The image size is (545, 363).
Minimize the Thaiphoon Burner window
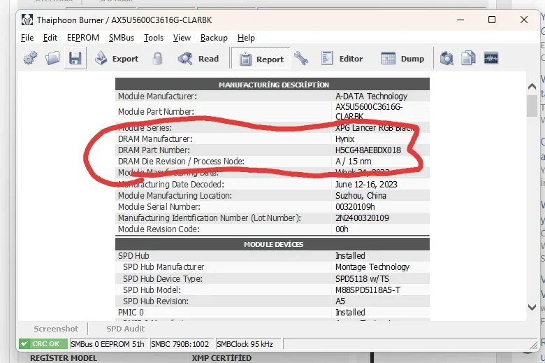click(460, 20)
